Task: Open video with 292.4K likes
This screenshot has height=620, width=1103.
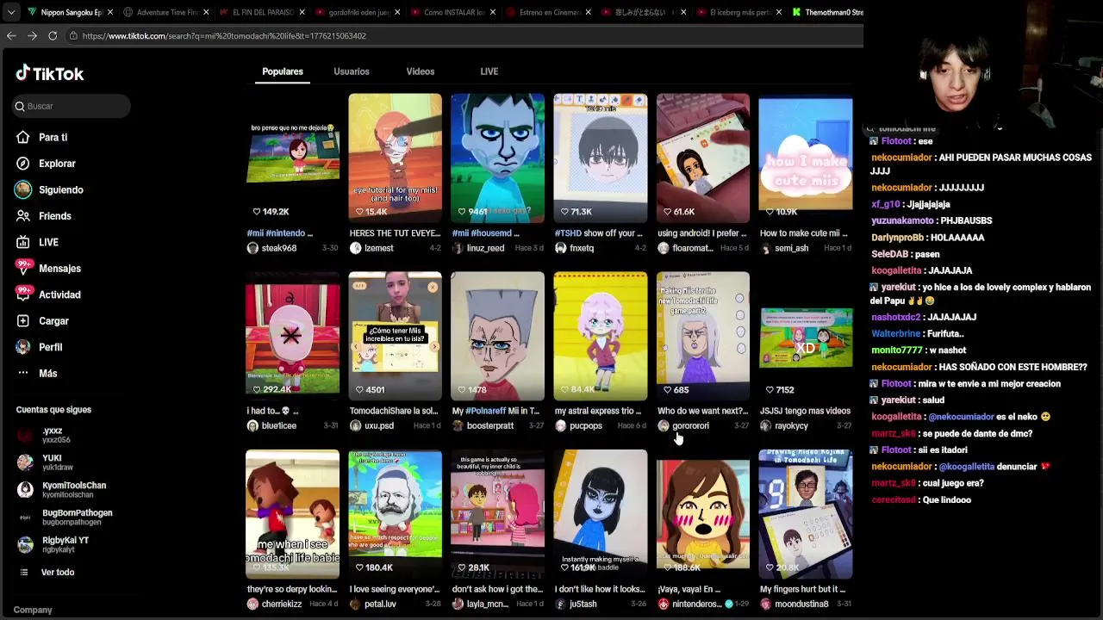Action: [x=292, y=336]
